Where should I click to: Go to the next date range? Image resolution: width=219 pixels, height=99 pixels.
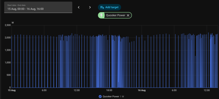coord(90,7)
